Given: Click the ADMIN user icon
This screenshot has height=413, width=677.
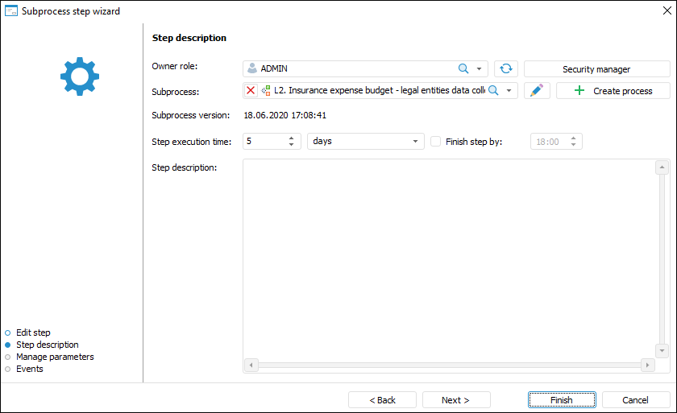Looking at the screenshot, I should point(252,69).
